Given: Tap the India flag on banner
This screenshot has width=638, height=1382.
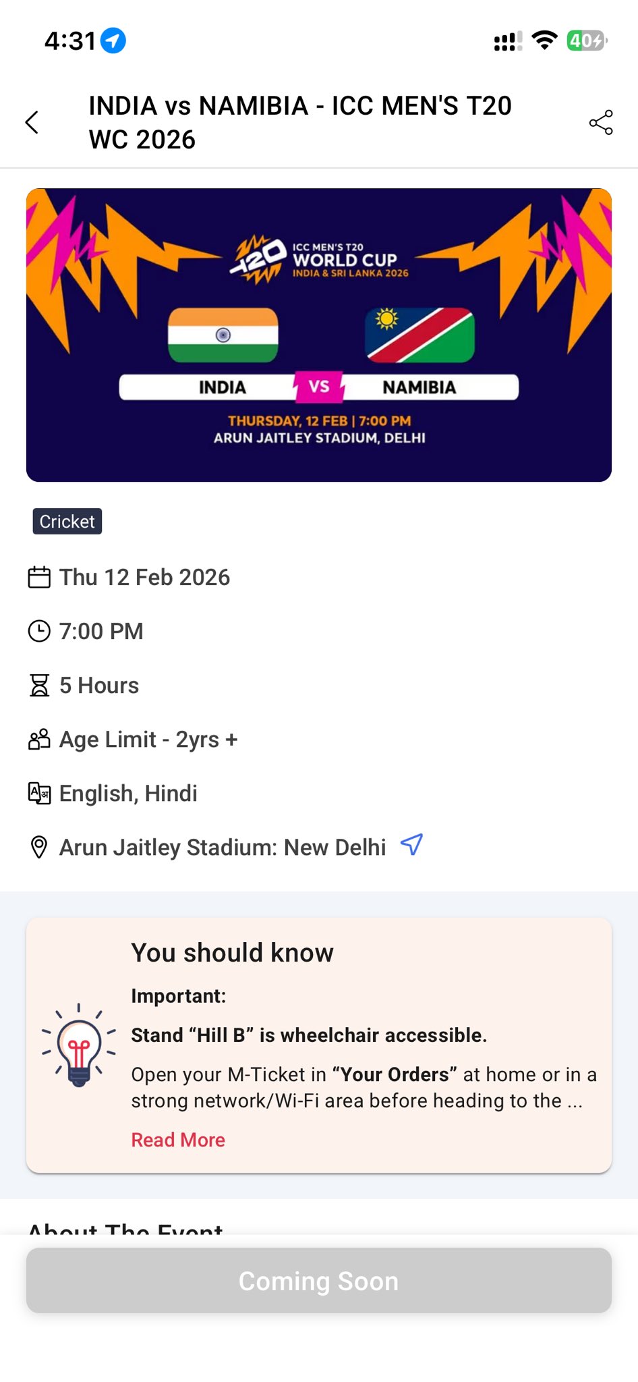Looking at the screenshot, I should [x=223, y=335].
